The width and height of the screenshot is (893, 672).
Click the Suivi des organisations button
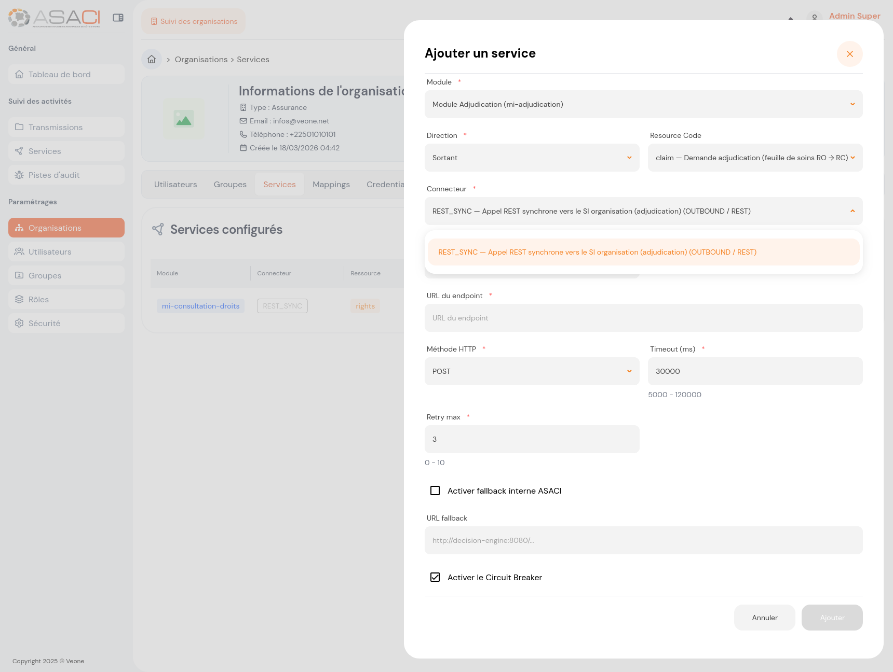coord(193,21)
